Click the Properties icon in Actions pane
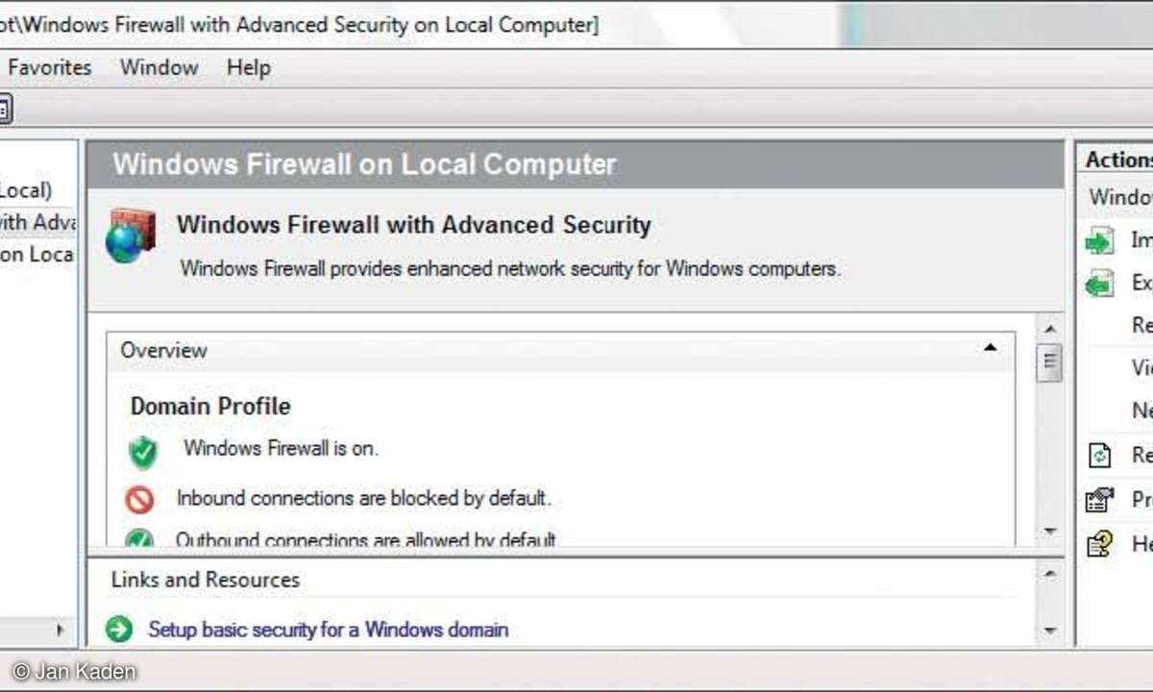The height and width of the screenshot is (692, 1153). (x=1099, y=500)
